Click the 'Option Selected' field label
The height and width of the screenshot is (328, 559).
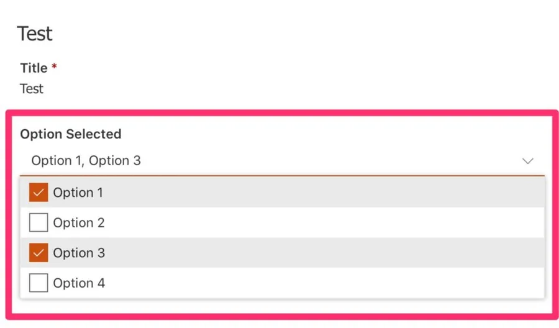click(x=71, y=134)
